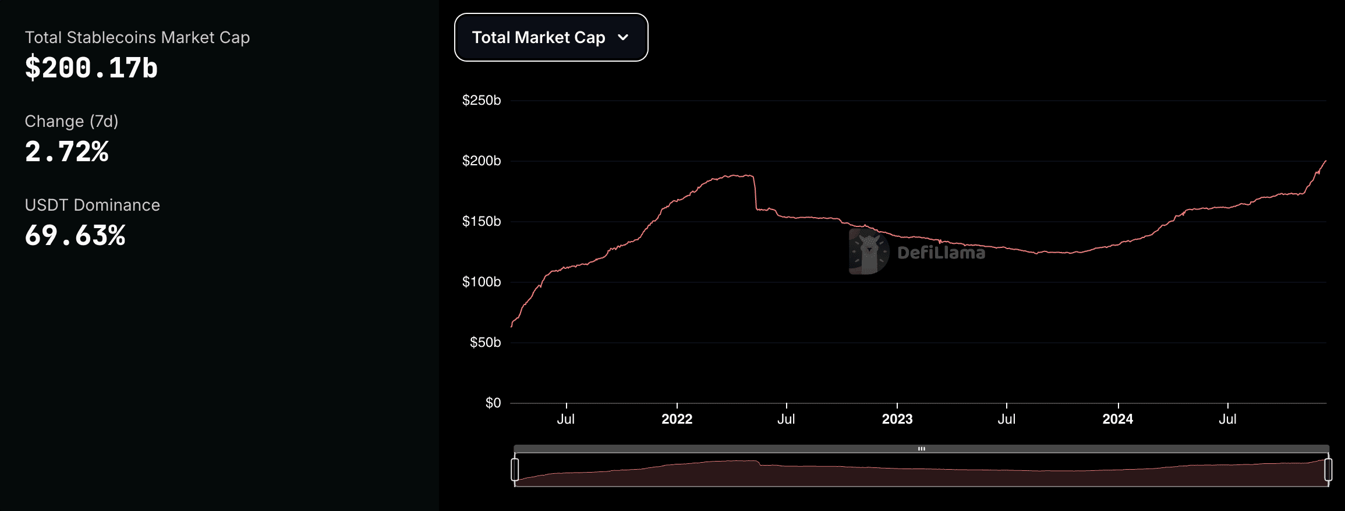Open the Total Market Cap dropdown
This screenshot has width=1345, height=511.
tap(551, 37)
